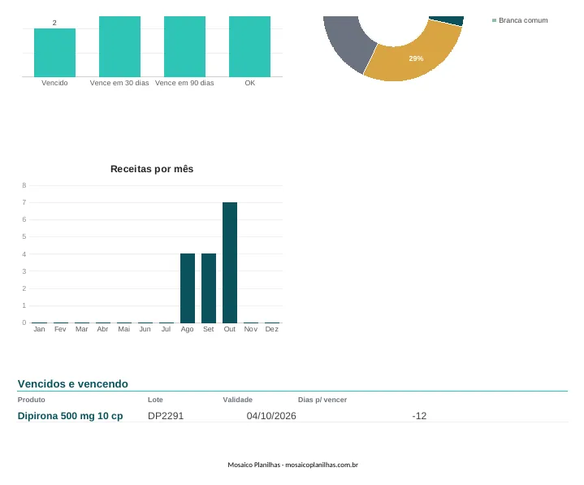The image size is (584, 485).
Task: Click the expiry date 04/10/2026
Action: pos(271,416)
